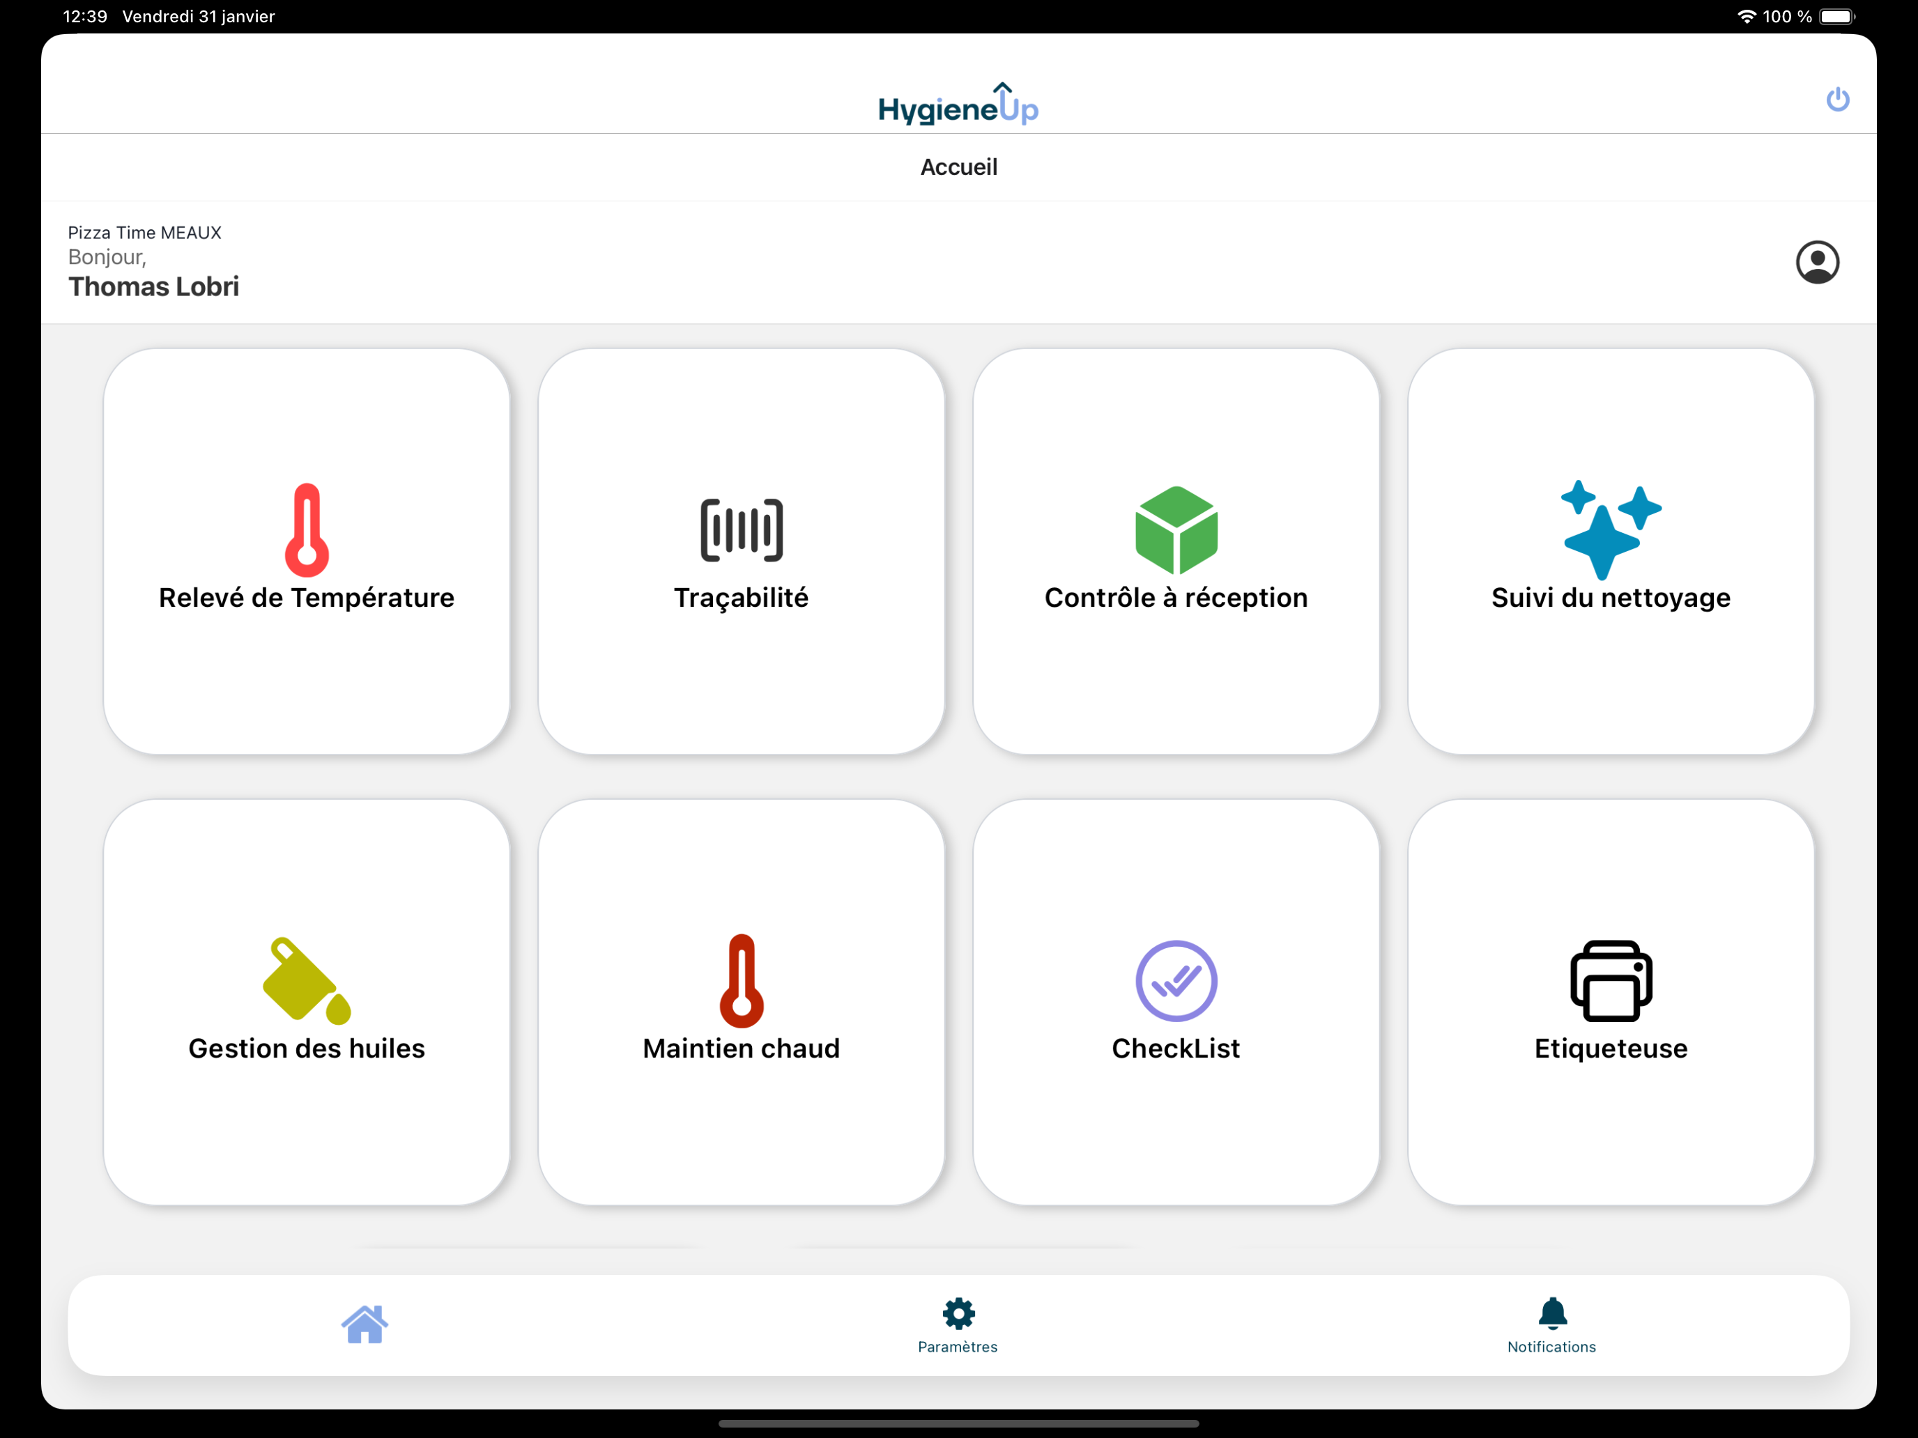Click the Gestion des huiles label
1918x1438 pixels.
point(307,1049)
